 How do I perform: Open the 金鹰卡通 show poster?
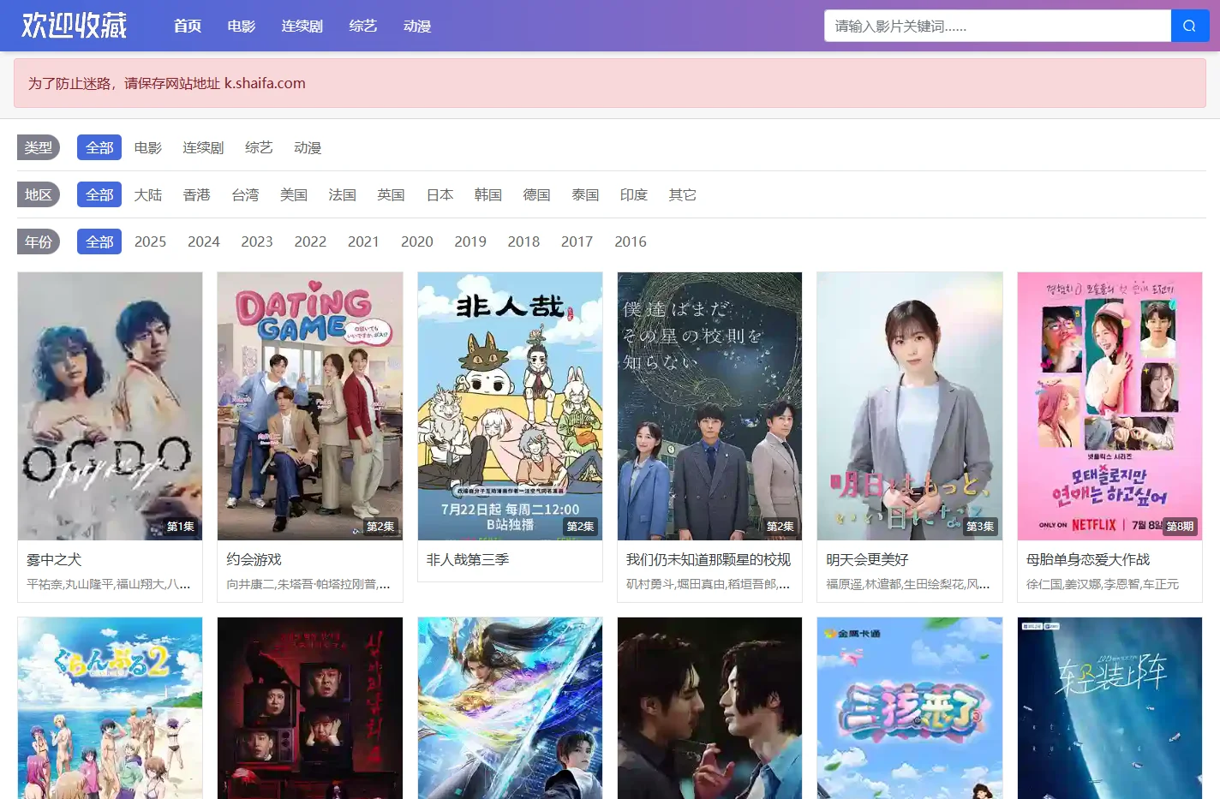pyautogui.click(x=910, y=708)
